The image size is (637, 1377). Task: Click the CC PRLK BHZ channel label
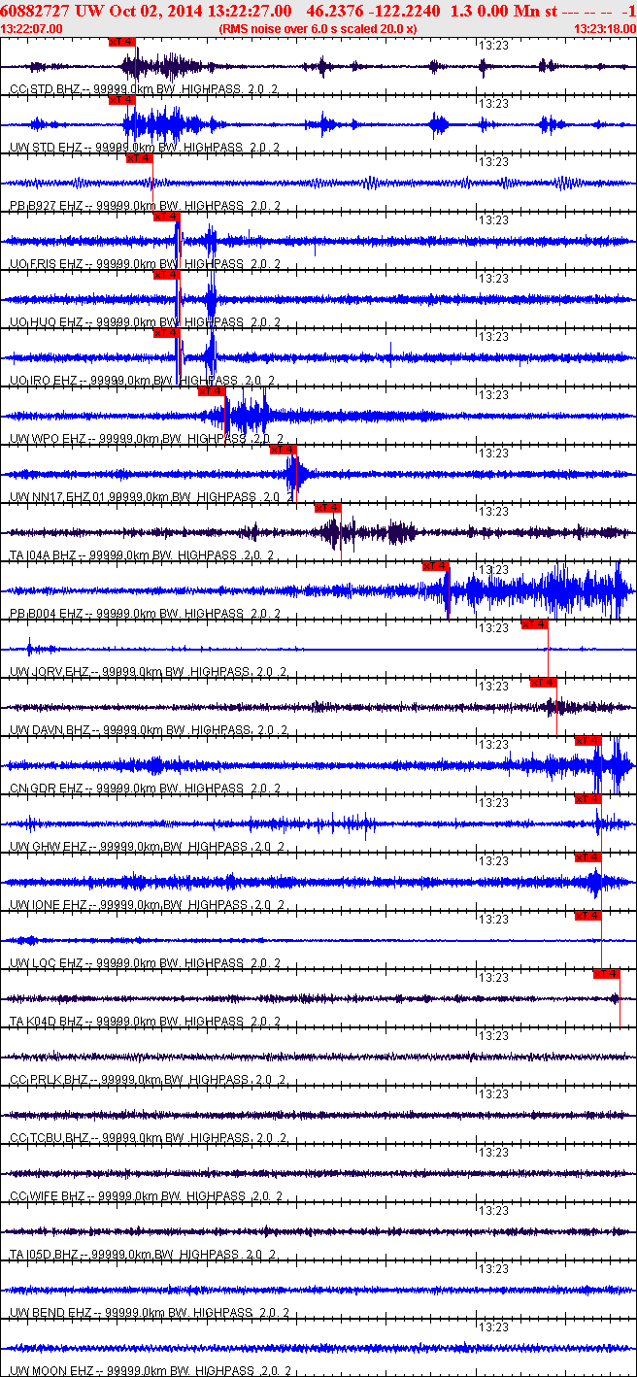[146, 1080]
